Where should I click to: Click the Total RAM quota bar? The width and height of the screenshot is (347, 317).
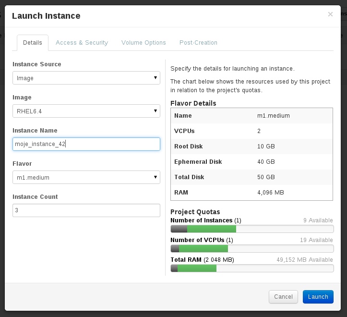coord(252,268)
